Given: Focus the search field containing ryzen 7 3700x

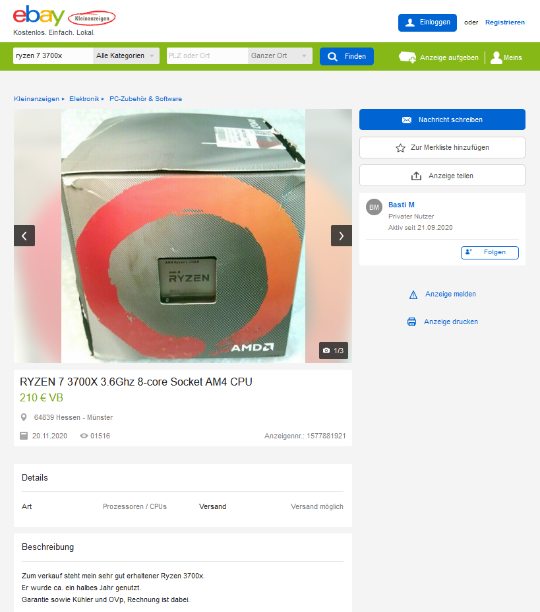Looking at the screenshot, I should [x=53, y=56].
